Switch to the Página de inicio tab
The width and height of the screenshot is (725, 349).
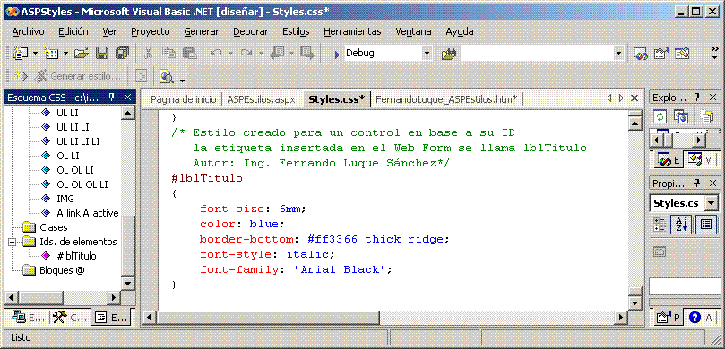tap(183, 98)
